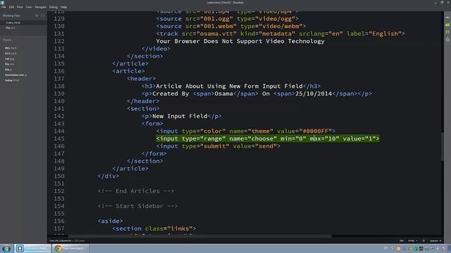Open the Help menu
Viewport: 451px width, 253px height.
click(63, 7)
